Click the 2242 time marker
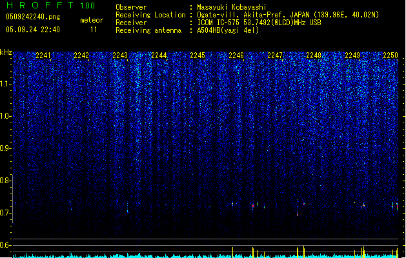Image resolution: width=406 pixels, height=258 pixels. point(81,55)
